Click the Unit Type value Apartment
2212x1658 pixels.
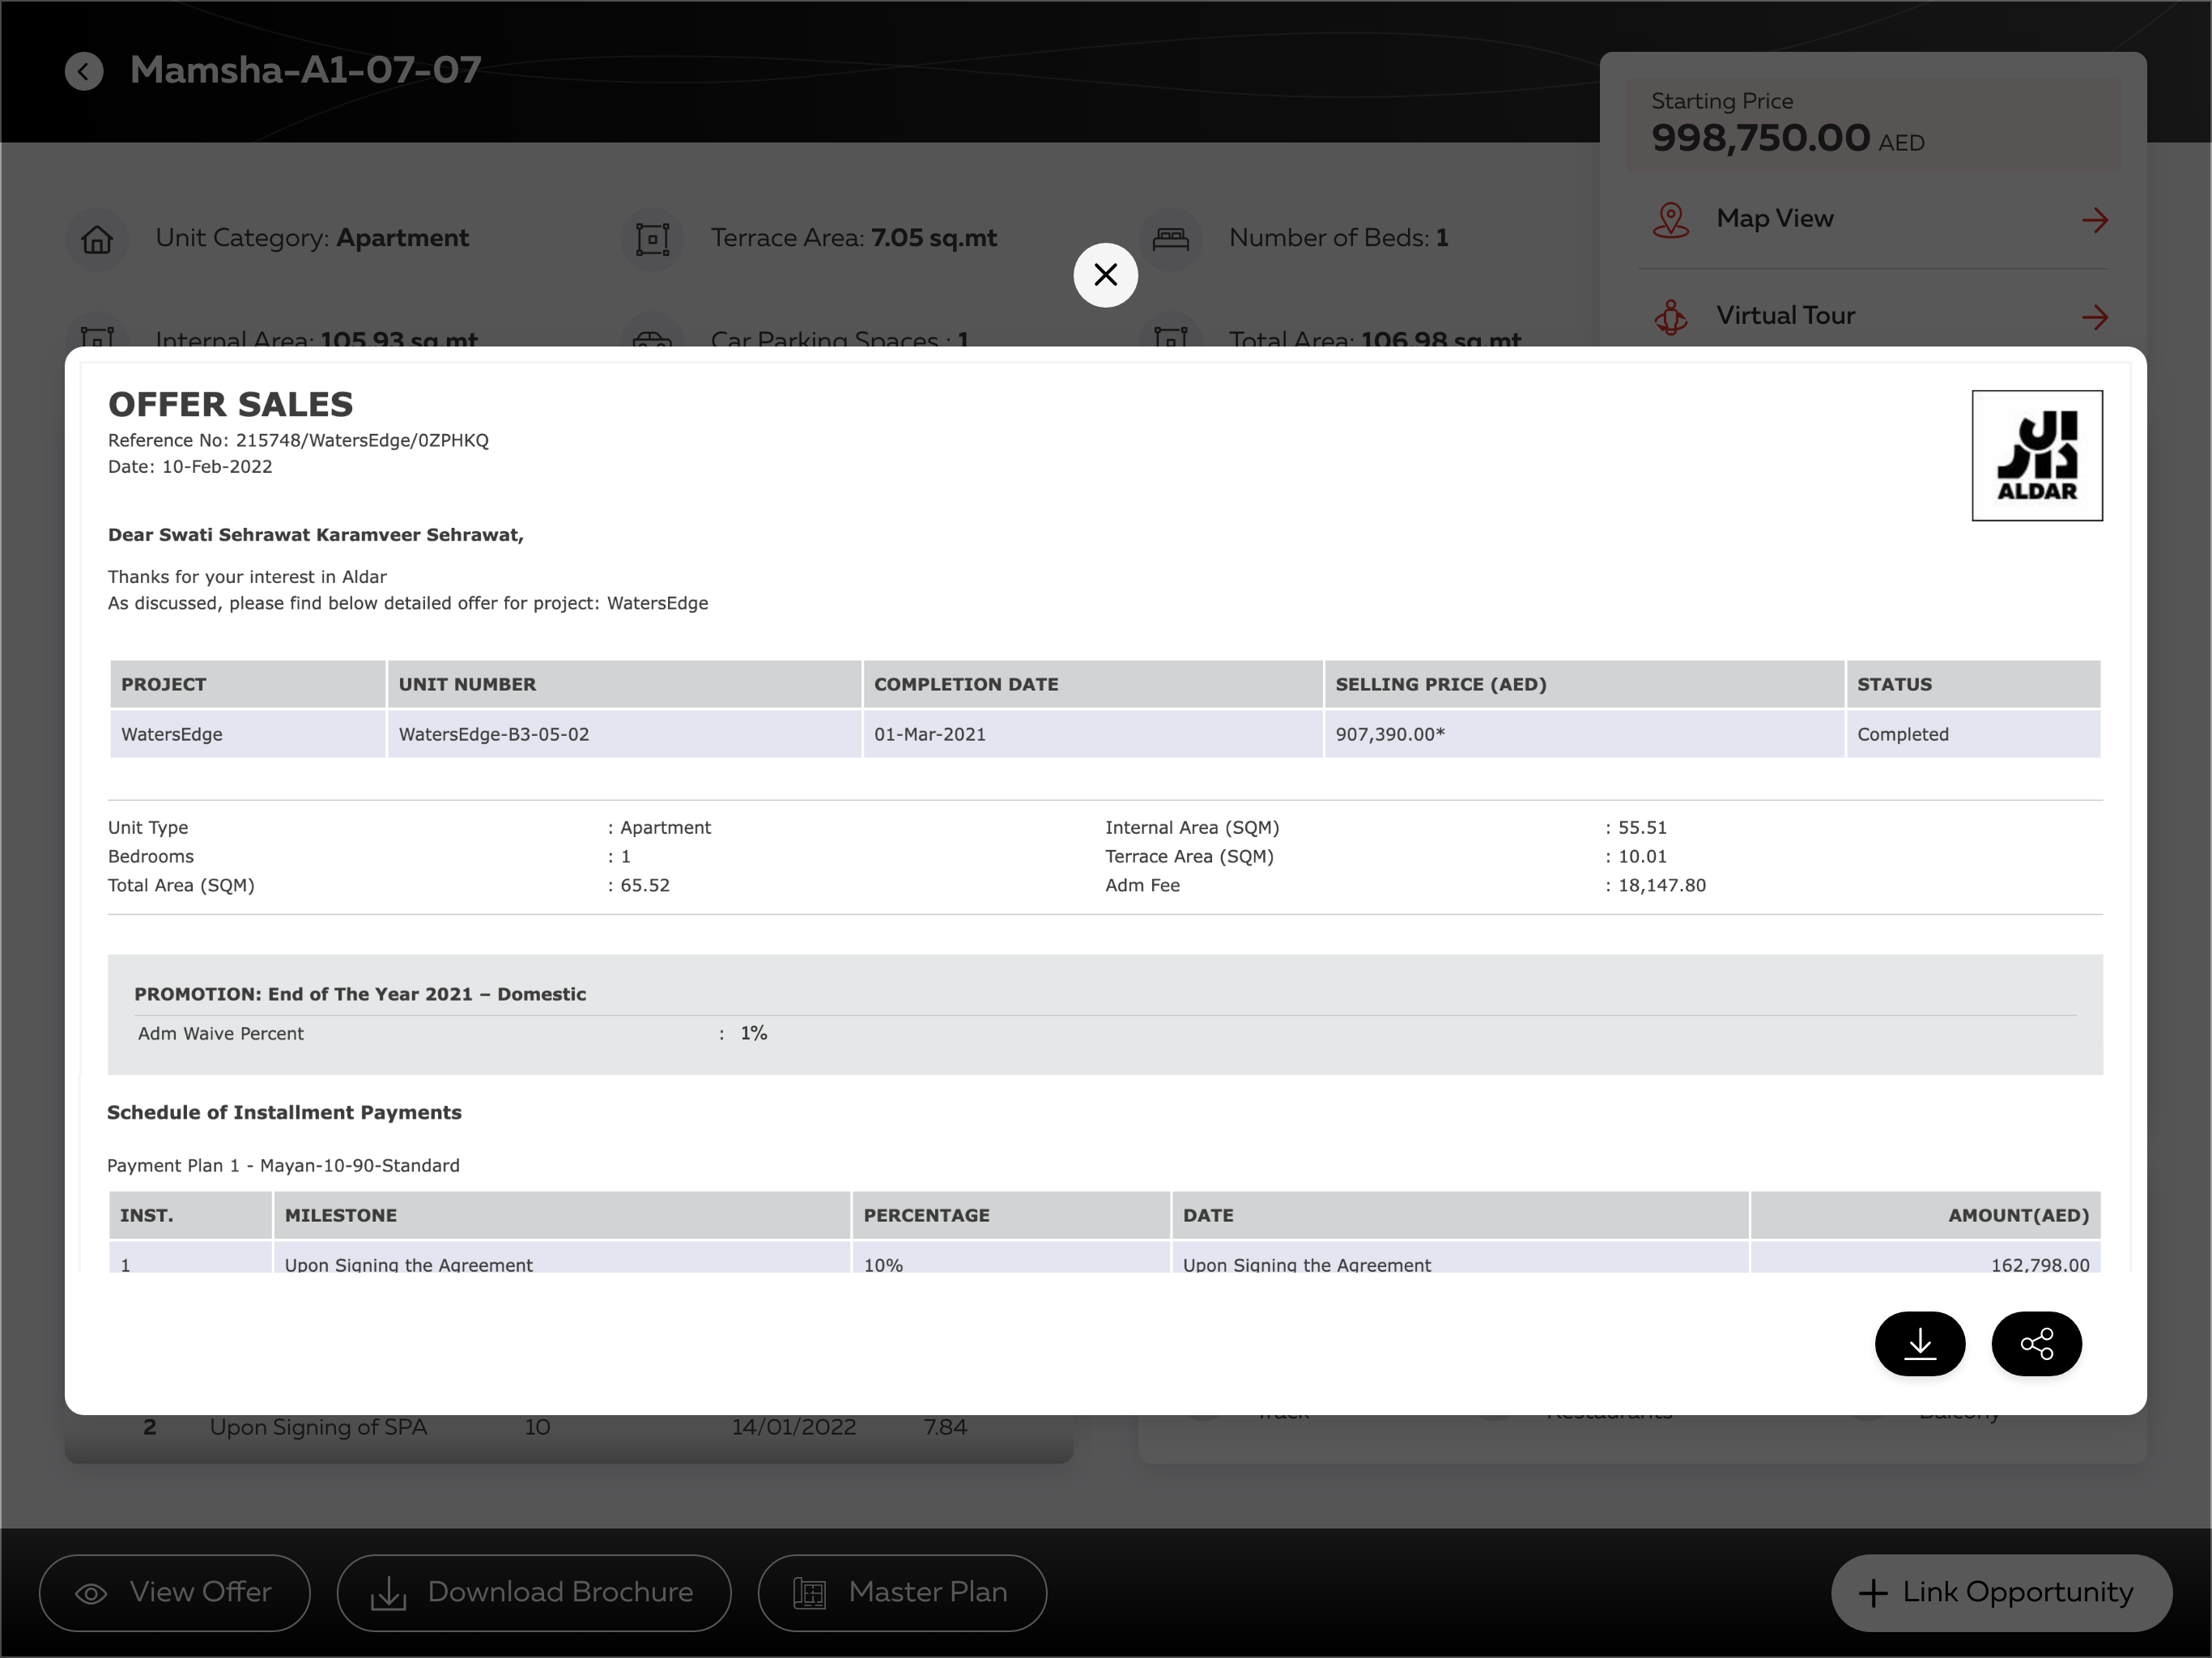pos(665,827)
